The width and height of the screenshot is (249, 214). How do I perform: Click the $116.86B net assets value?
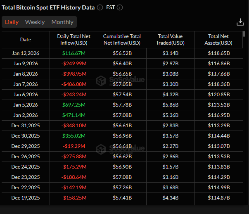219,64
